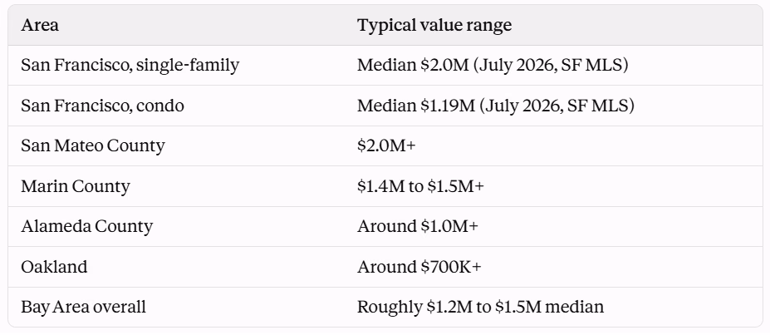Image resolution: width=770 pixels, height=335 pixels.
Task: Click the San Mateo County cell
Action: pos(93,146)
